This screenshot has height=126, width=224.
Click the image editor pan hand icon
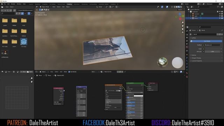pos(31,82)
